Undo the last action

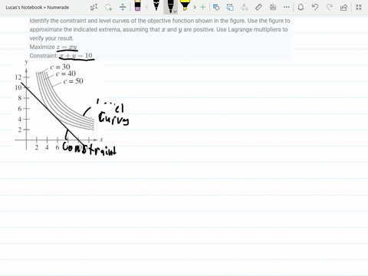[x=315, y=7]
